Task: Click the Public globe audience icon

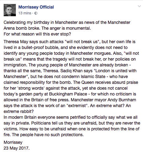Action: [x=36, y=13]
